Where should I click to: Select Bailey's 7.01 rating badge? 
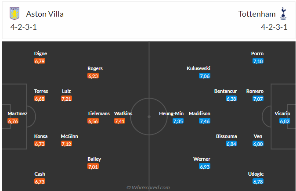93,166
